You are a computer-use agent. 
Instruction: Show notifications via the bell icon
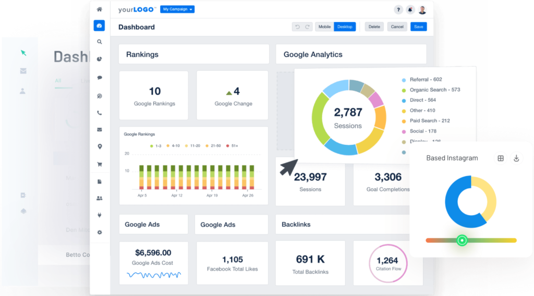(410, 10)
